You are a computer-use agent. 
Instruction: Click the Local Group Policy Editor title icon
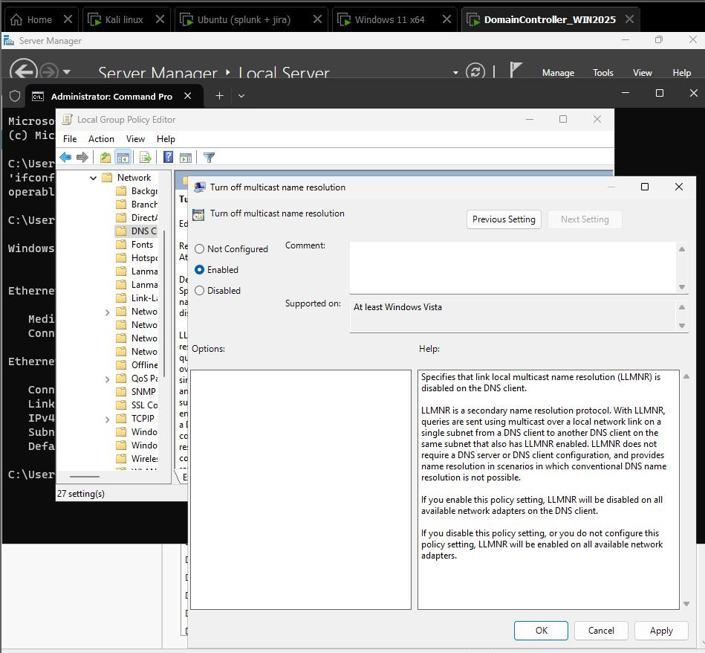[67, 119]
